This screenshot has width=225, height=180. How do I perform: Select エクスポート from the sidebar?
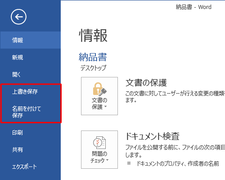point(31,166)
